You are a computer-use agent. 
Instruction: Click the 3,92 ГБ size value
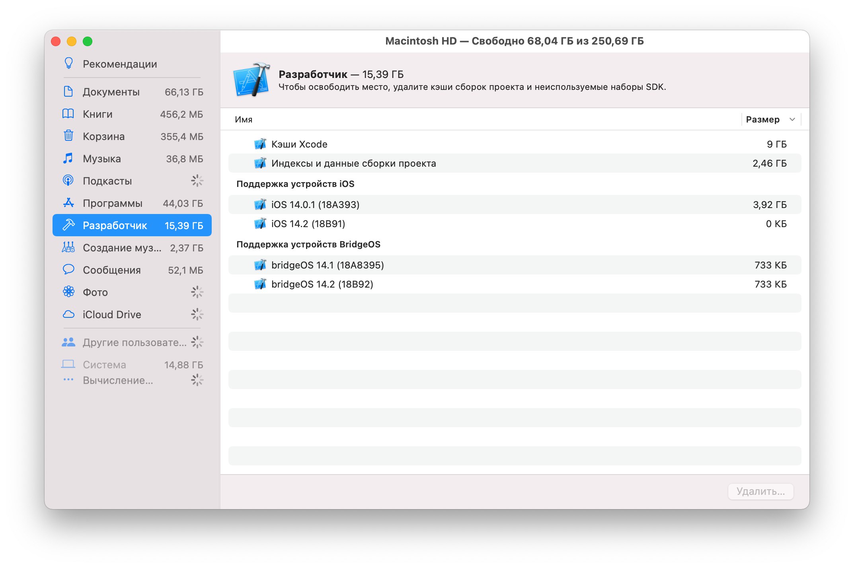pos(770,204)
